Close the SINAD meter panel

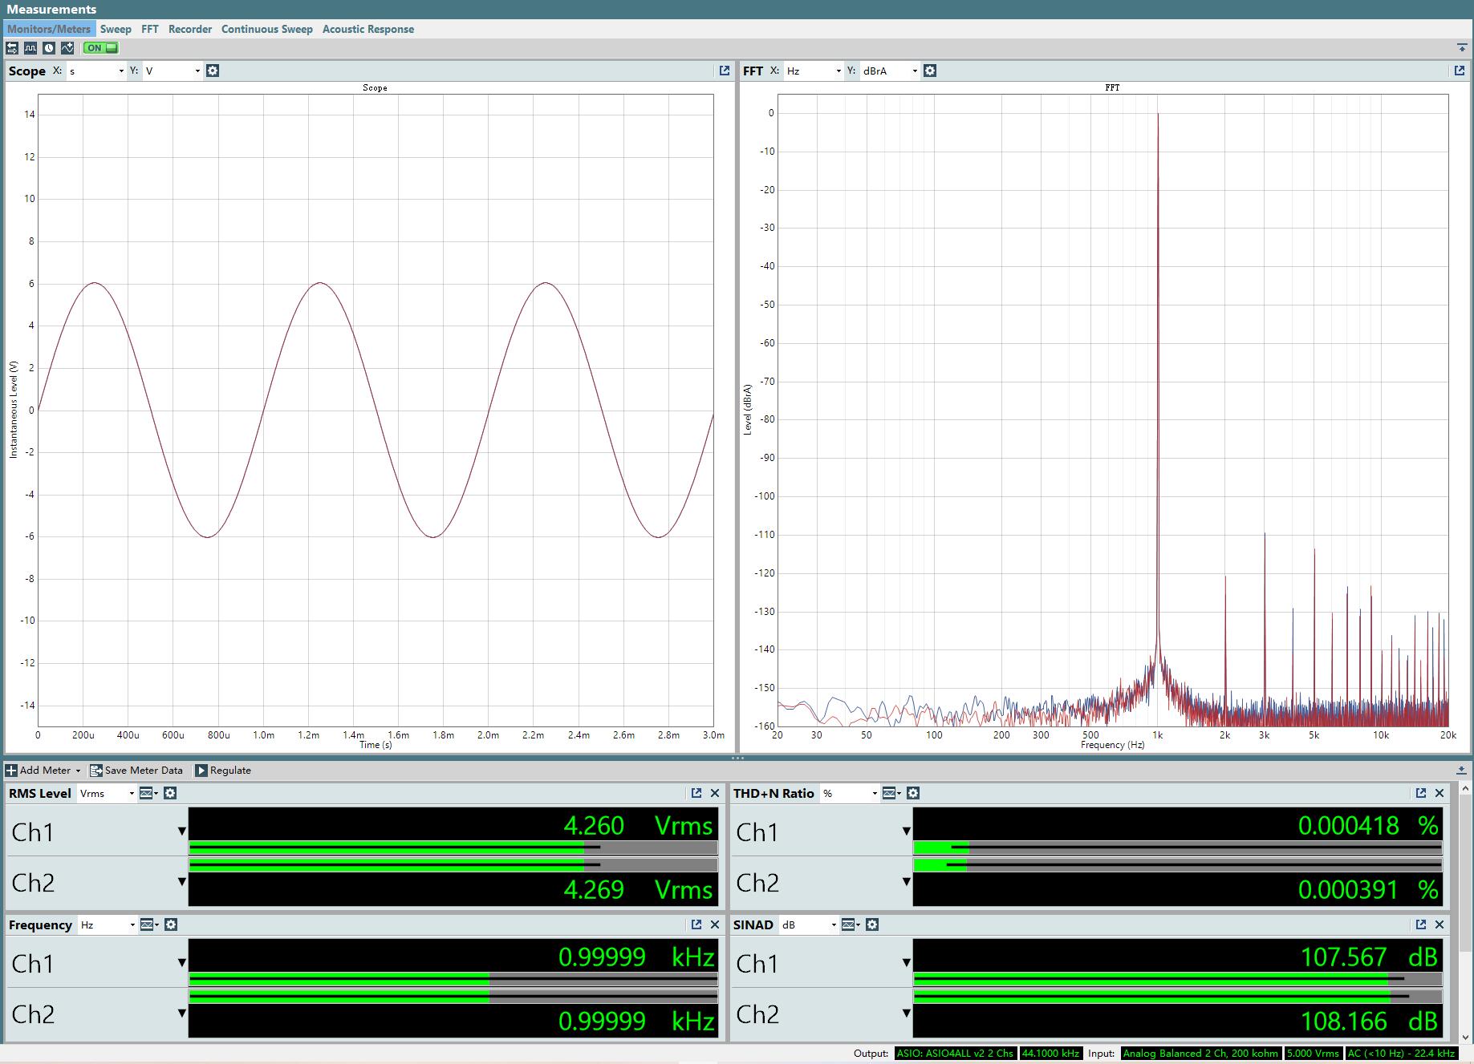coord(1439,924)
